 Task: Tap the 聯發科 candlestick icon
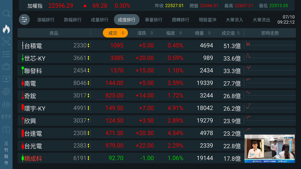[x=23, y=70]
